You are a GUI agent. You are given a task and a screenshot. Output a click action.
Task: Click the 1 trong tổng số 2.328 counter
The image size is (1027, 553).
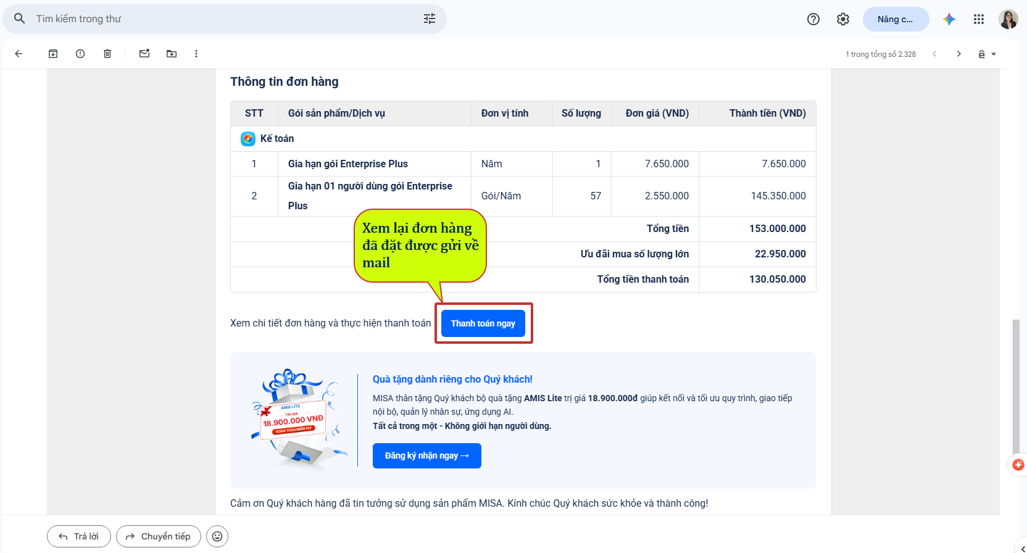881,54
